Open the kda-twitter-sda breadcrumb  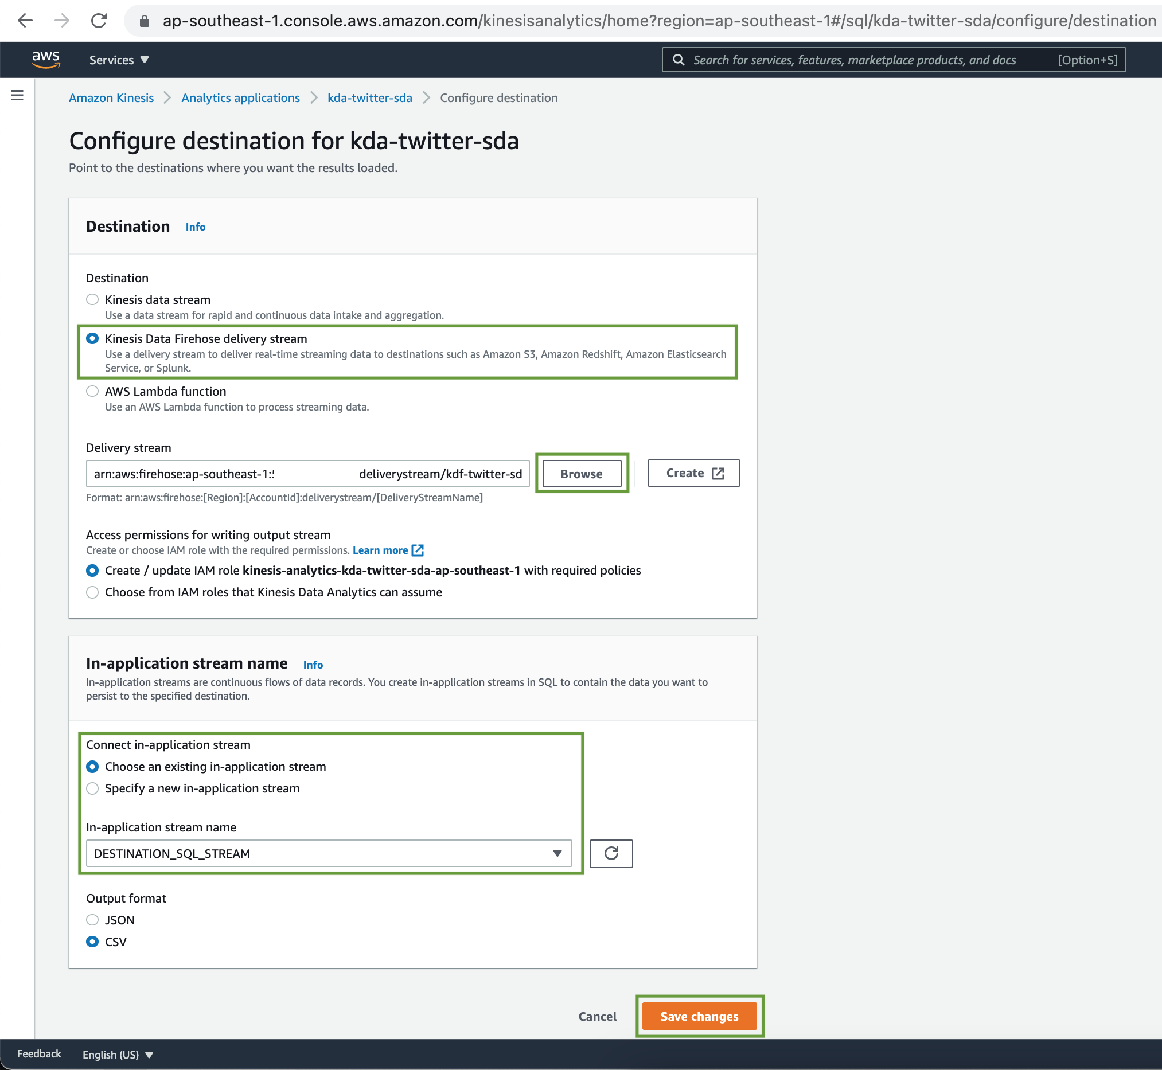click(369, 98)
